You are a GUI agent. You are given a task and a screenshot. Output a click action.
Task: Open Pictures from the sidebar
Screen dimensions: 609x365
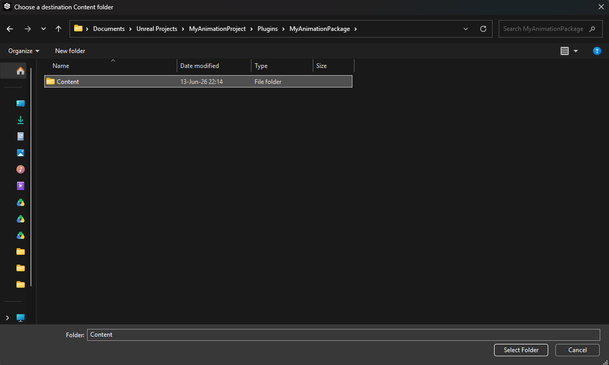point(21,153)
